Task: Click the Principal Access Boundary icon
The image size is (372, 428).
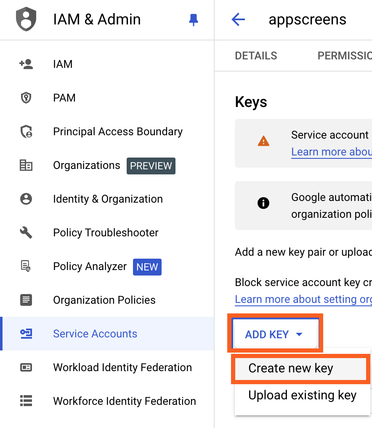Action: tap(26, 131)
